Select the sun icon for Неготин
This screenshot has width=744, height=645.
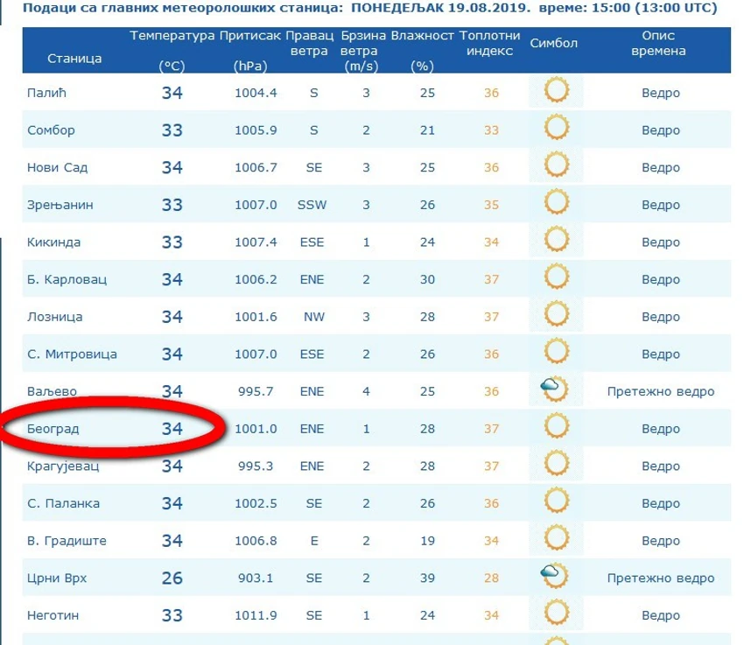pos(556,613)
